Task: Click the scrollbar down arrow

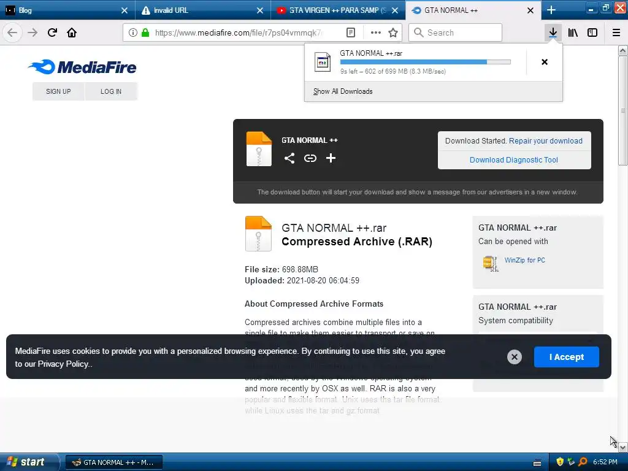Action: pyautogui.click(x=622, y=447)
